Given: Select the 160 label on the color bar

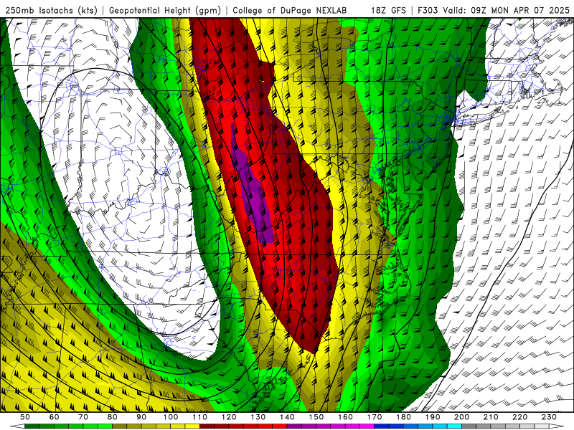Looking at the screenshot, I should [x=346, y=417].
